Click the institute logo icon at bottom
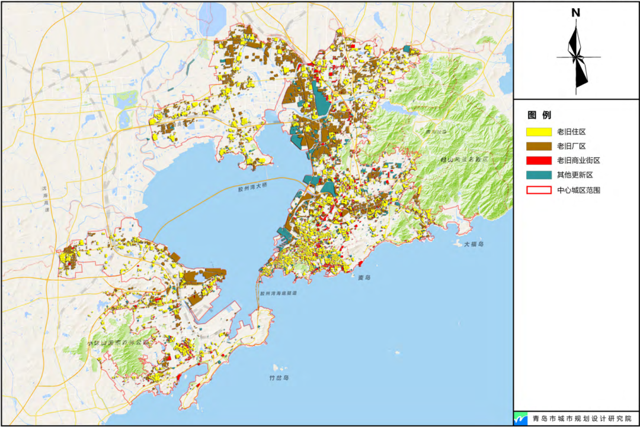Screen dimensions: 640x427 (x=520, y=419)
